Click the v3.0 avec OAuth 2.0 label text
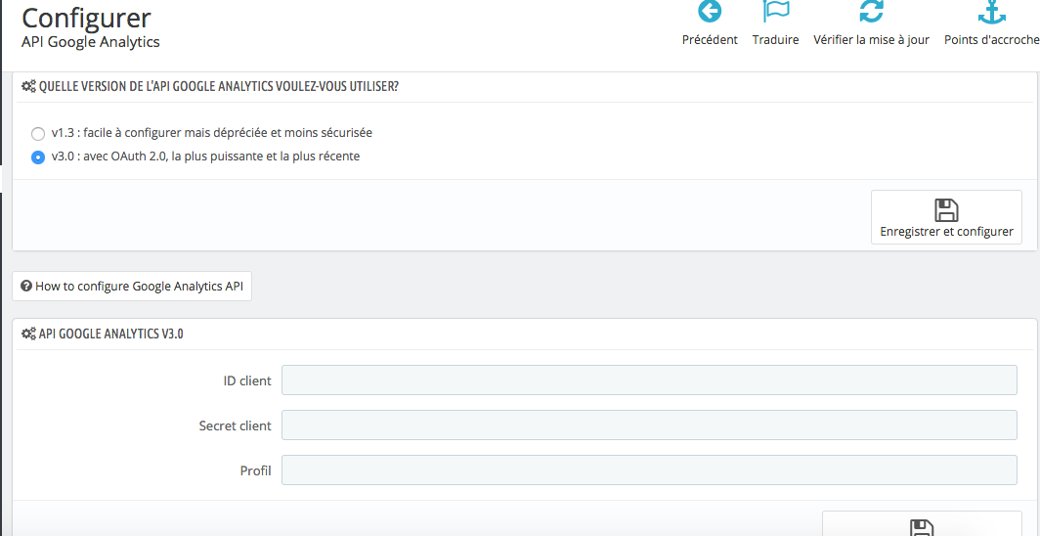 click(x=205, y=157)
